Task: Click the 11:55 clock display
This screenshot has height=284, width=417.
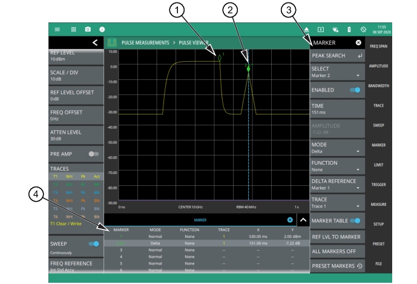Action: point(382,27)
